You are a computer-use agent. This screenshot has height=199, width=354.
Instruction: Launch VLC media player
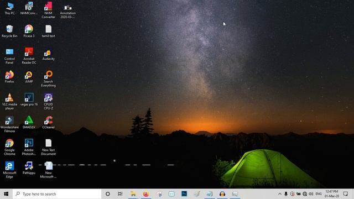[x=9, y=102]
